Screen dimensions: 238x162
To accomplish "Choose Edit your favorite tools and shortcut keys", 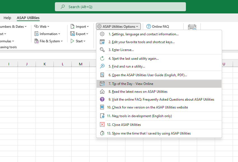I will click(x=159, y=42).
